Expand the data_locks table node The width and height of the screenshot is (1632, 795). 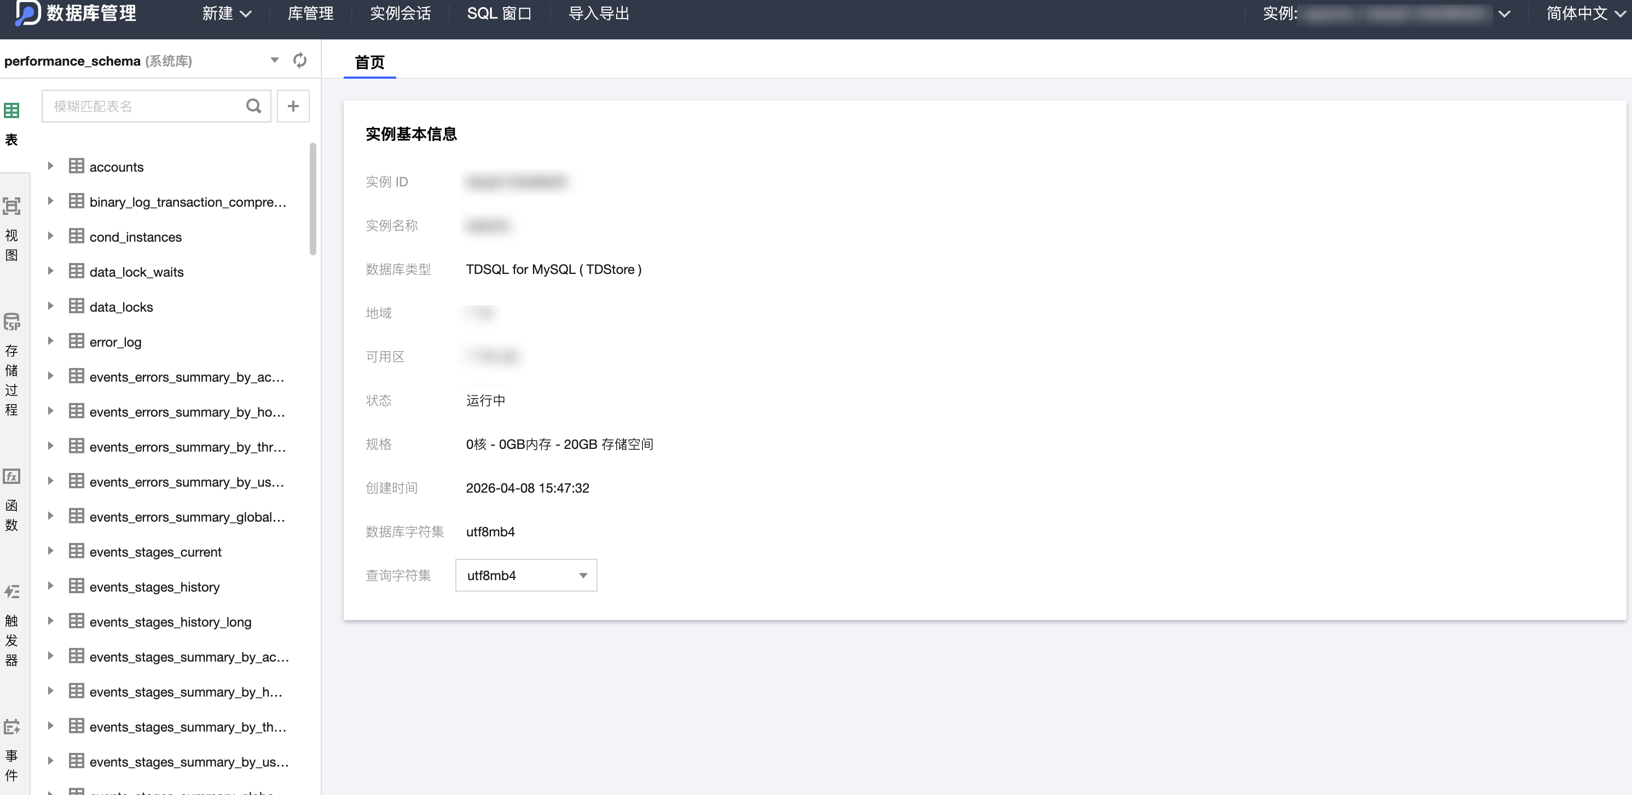51,306
